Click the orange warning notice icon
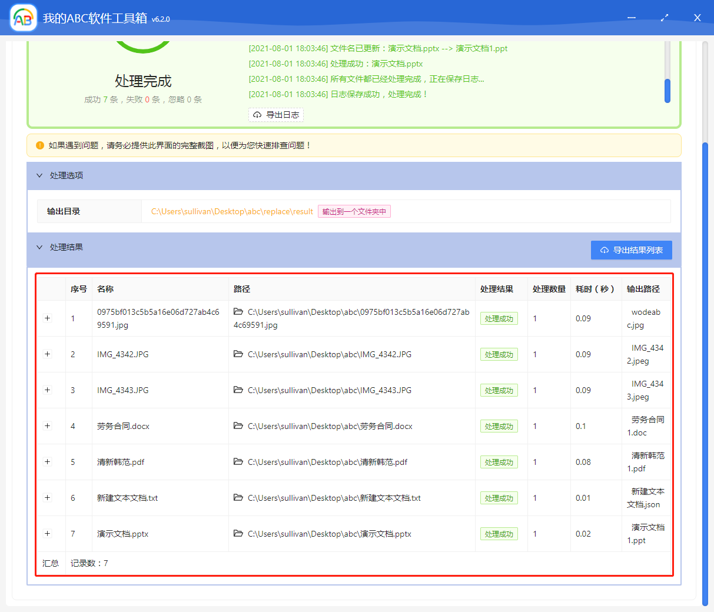 pyautogui.click(x=40, y=145)
